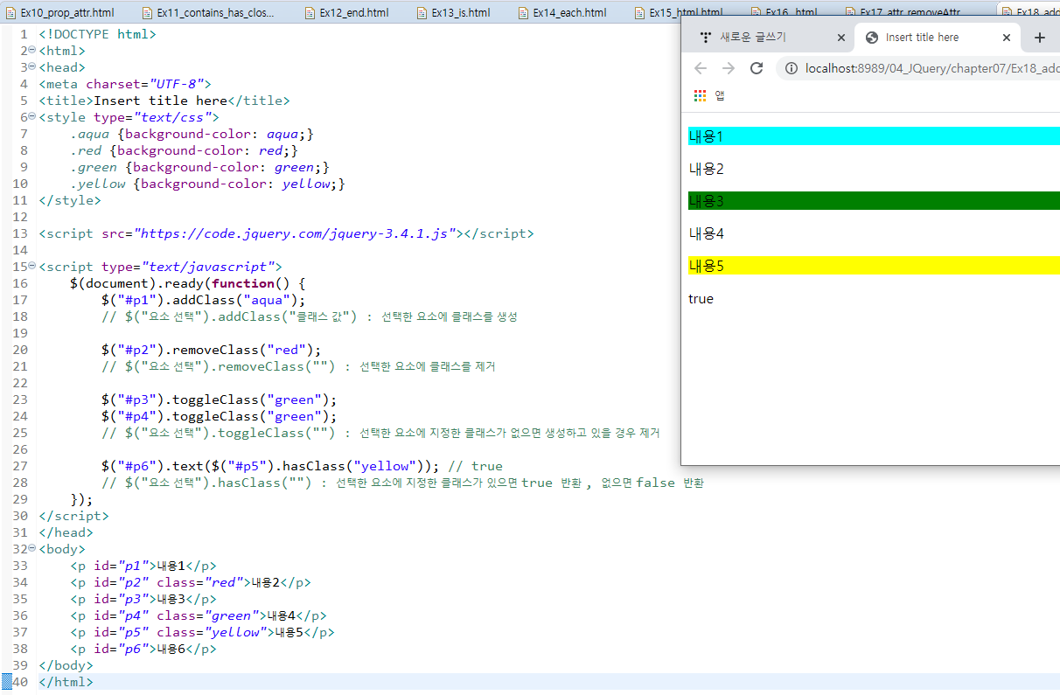Click the removeClass("red") code line
Screen dimensions: 1060x695
tap(212, 350)
